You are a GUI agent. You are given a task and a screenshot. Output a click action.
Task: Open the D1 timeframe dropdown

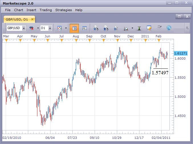point(50,28)
